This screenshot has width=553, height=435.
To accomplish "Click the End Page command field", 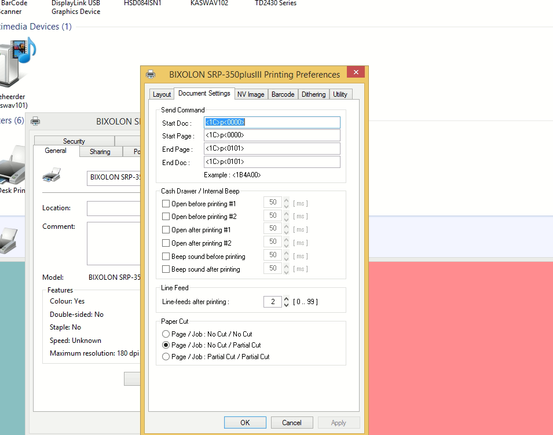I will coord(272,149).
